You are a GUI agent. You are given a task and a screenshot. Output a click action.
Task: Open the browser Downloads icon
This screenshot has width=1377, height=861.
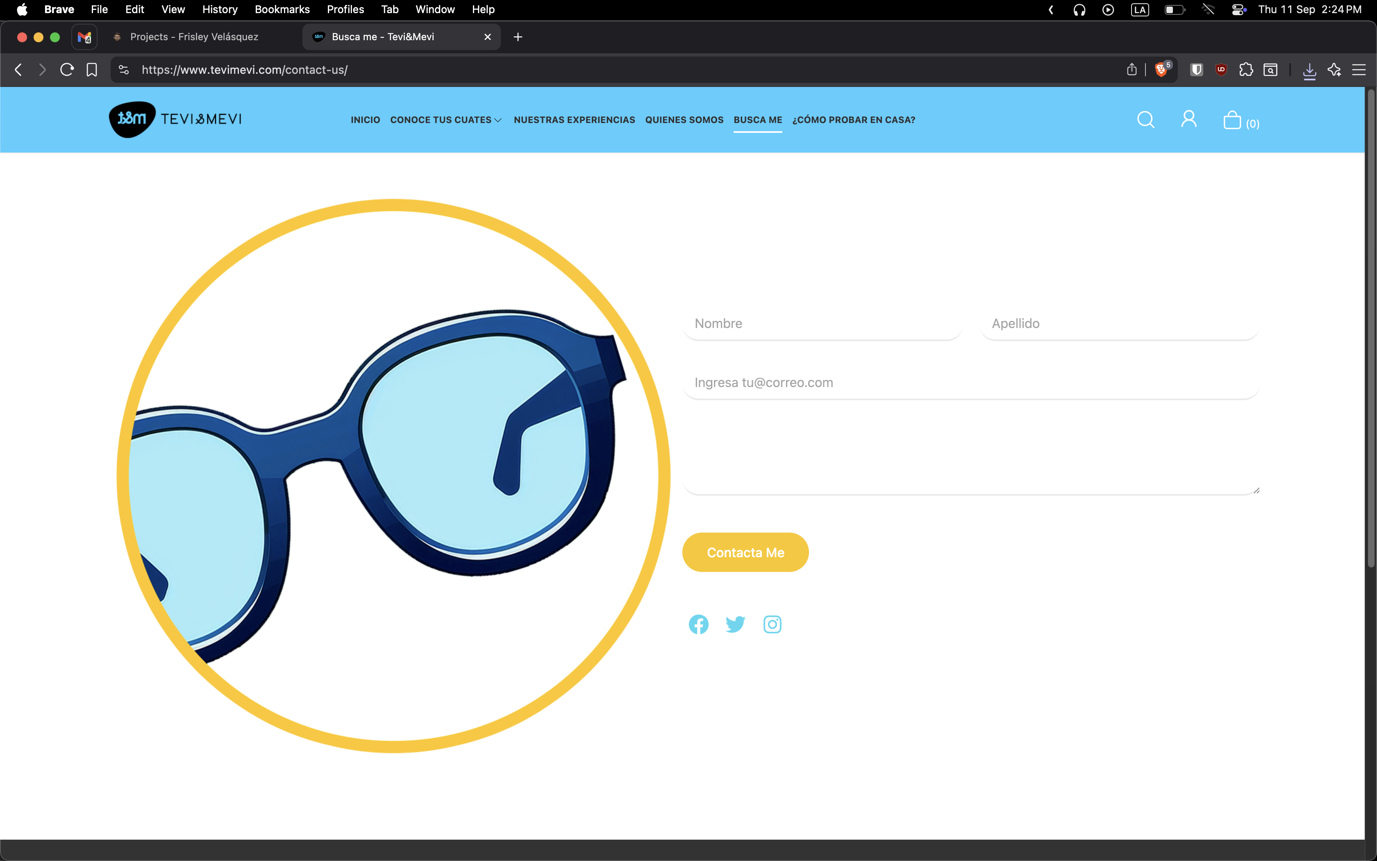pyautogui.click(x=1309, y=70)
